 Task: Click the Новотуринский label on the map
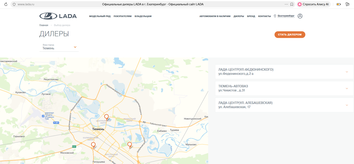[x=192, y=118]
